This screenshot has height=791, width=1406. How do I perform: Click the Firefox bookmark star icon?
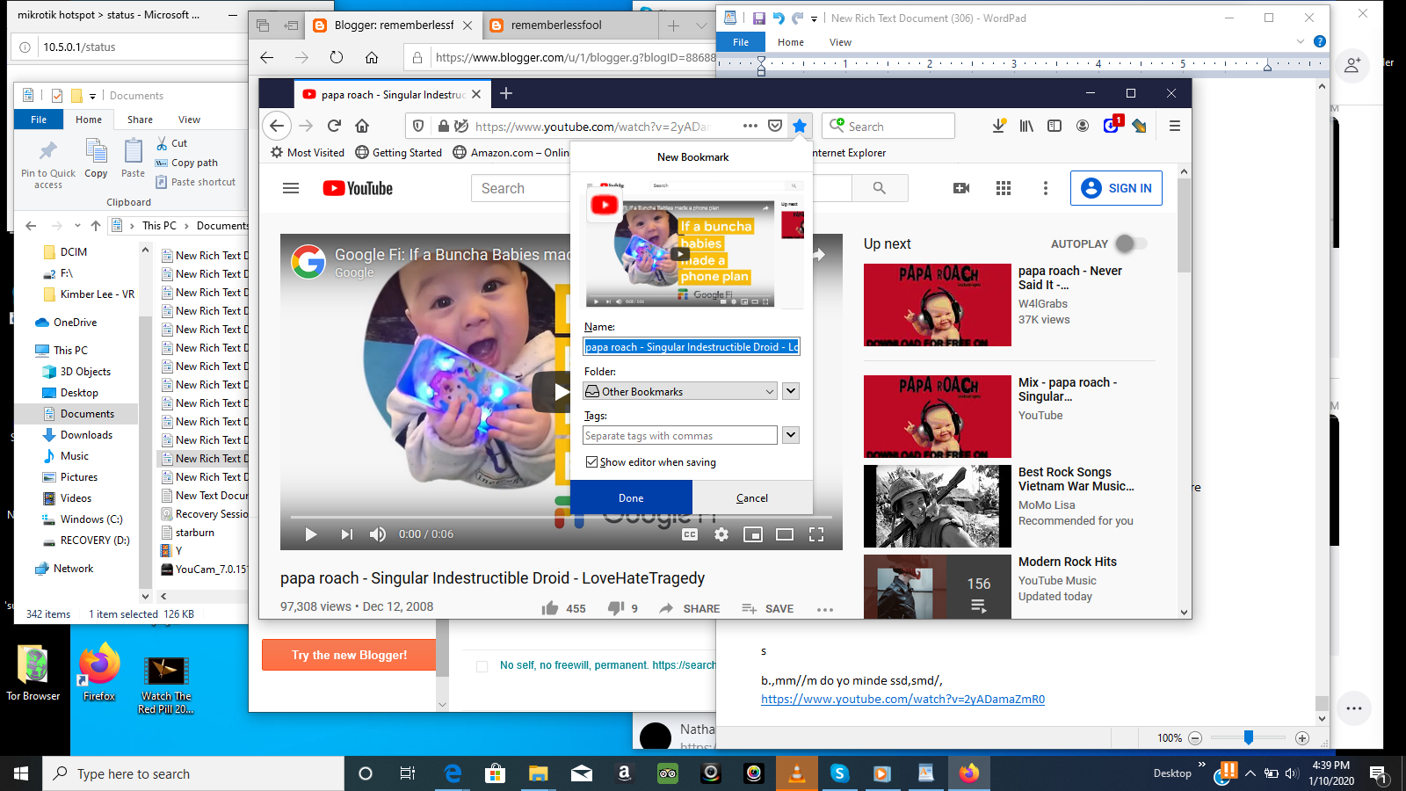pos(800,126)
